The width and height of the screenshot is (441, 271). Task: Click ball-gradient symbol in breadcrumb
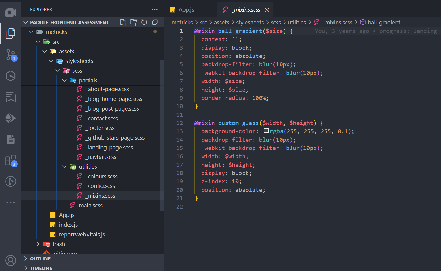tap(383, 23)
